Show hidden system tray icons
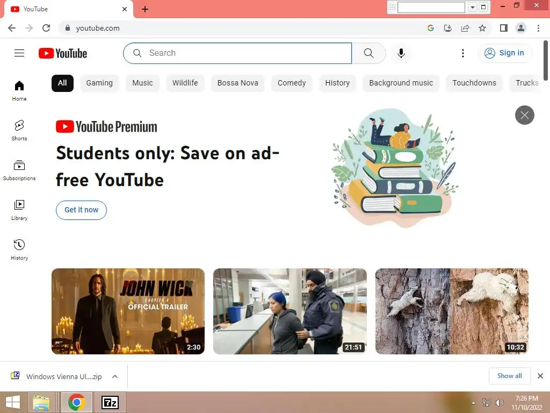Image resolution: width=550 pixels, height=413 pixels. pyautogui.click(x=474, y=403)
